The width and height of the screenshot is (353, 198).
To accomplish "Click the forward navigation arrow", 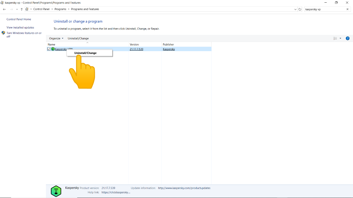I will coord(11,9).
